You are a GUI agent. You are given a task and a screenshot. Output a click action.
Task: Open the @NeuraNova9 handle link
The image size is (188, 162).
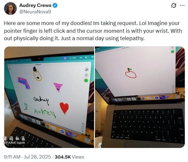[x=35, y=12]
